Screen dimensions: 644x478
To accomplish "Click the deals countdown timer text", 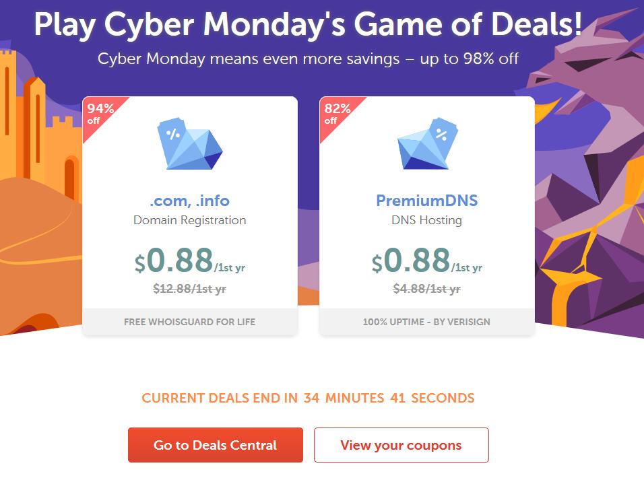I will click(x=308, y=398).
